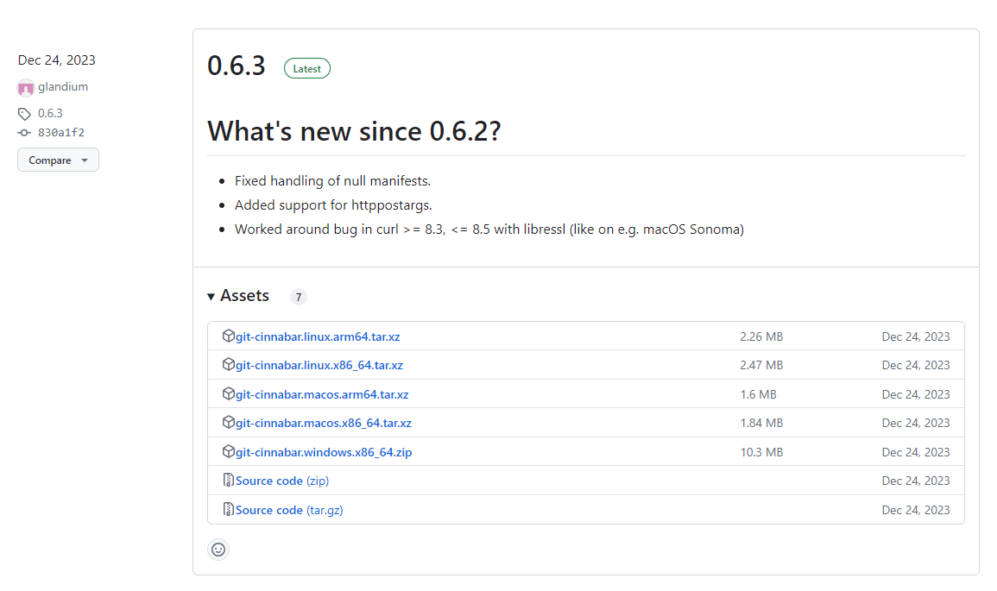Open the 830a1f2 commit link
This screenshot has width=997, height=591.
pos(61,132)
